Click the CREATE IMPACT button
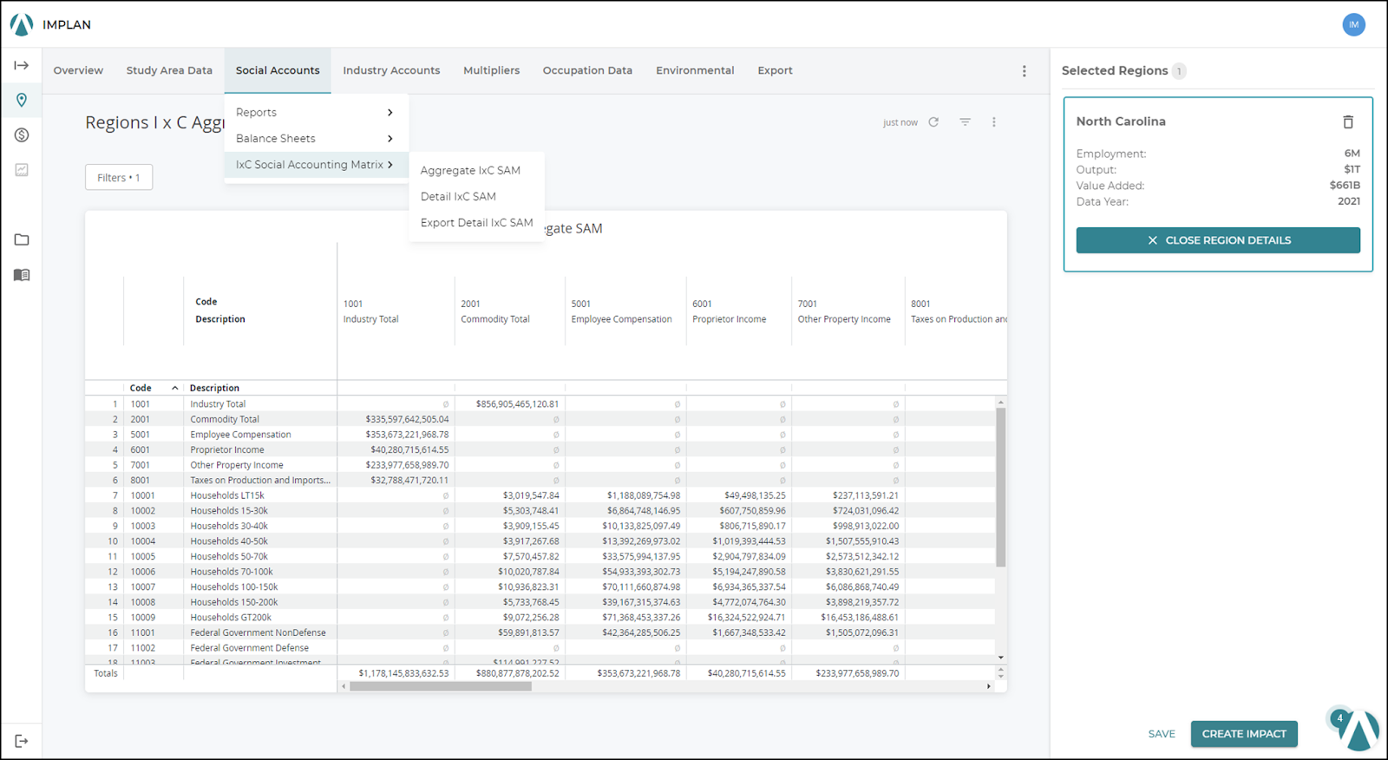This screenshot has width=1388, height=760. pyautogui.click(x=1244, y=734)
